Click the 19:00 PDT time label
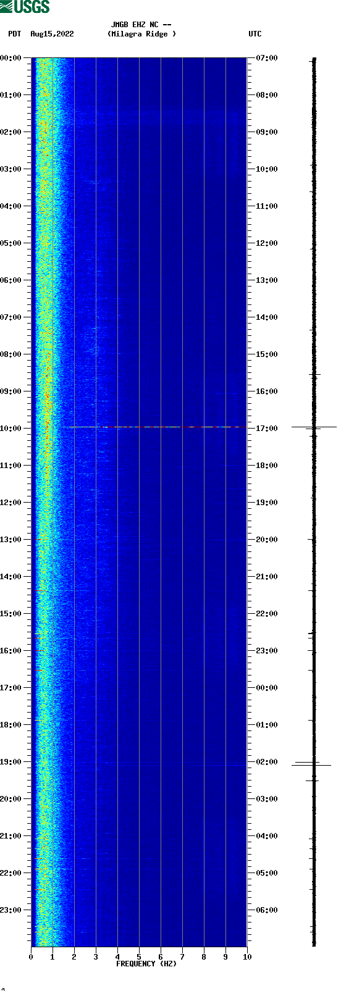The height and width of the screenshot is (996, 341). tap(11, 762)
